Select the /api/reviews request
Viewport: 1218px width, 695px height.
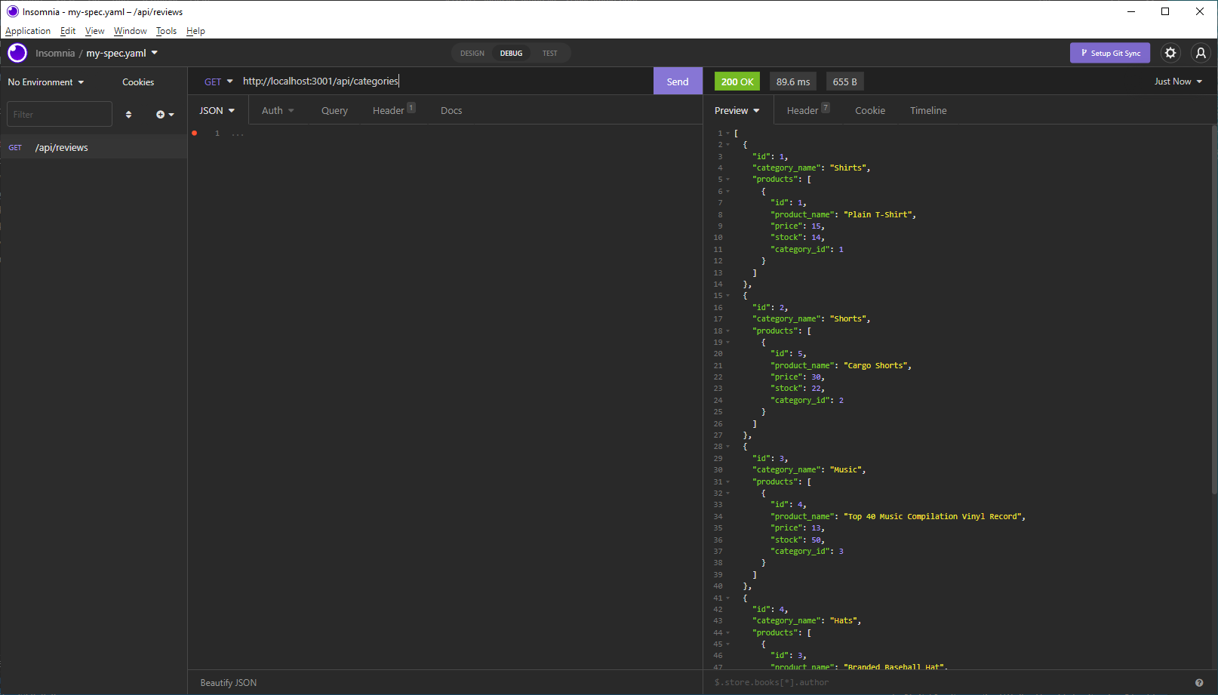pyautogui.click(x=94, y=148)
